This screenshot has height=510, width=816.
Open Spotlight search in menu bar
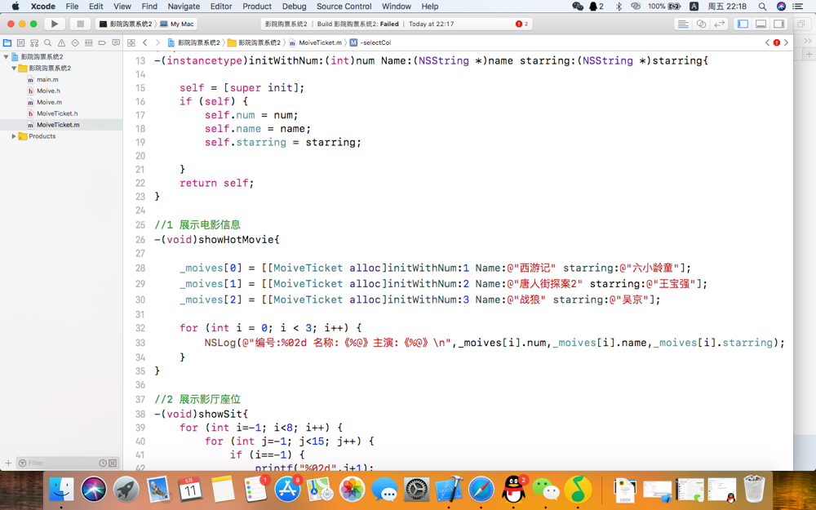(762, 7)
